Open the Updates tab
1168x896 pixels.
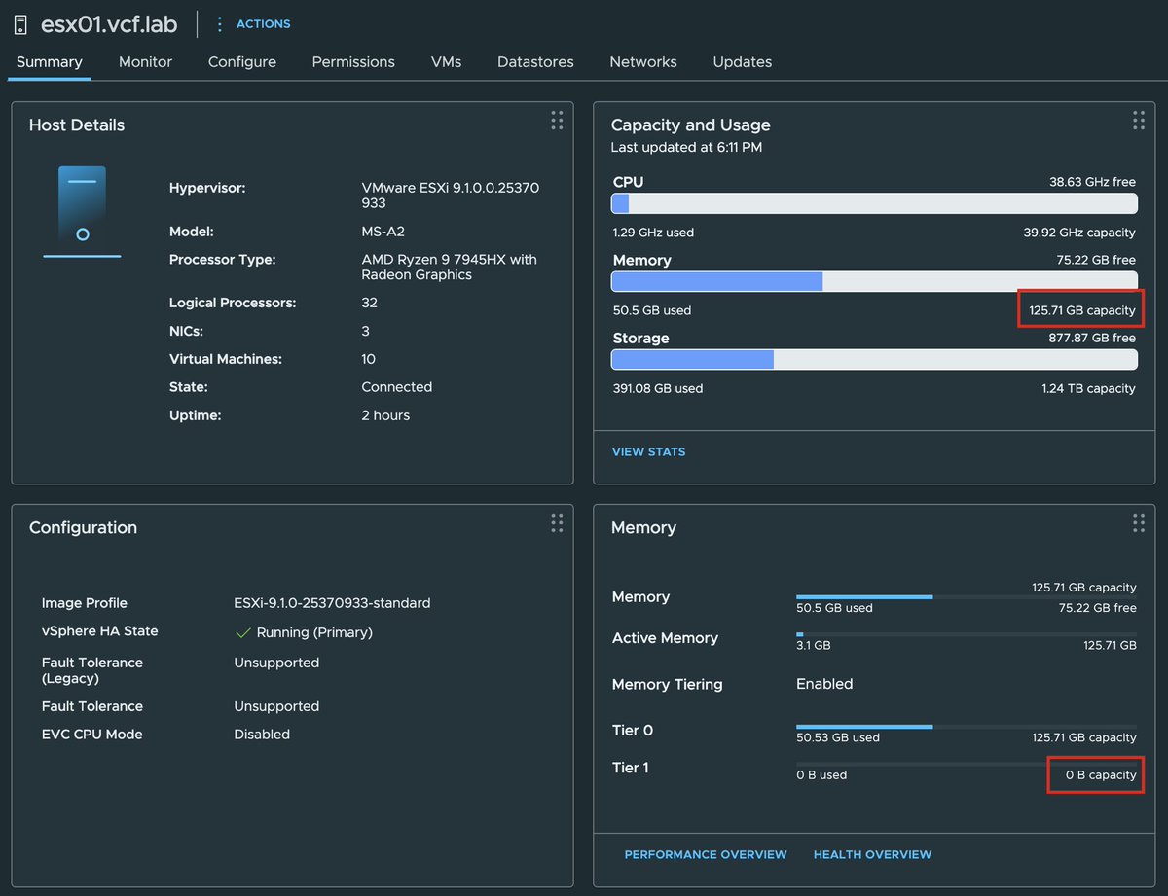[x=743, y=61]
